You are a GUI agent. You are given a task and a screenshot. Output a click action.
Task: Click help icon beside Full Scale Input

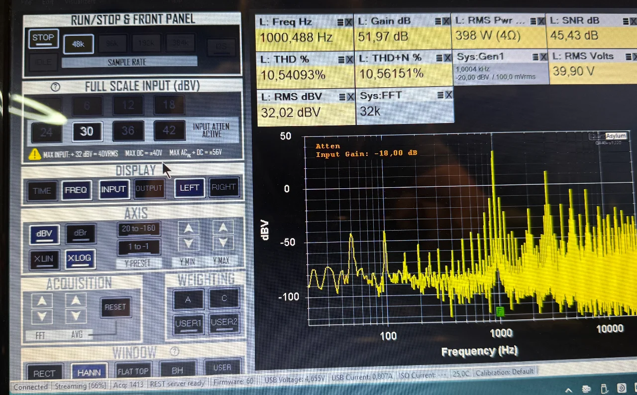[56, 87]
